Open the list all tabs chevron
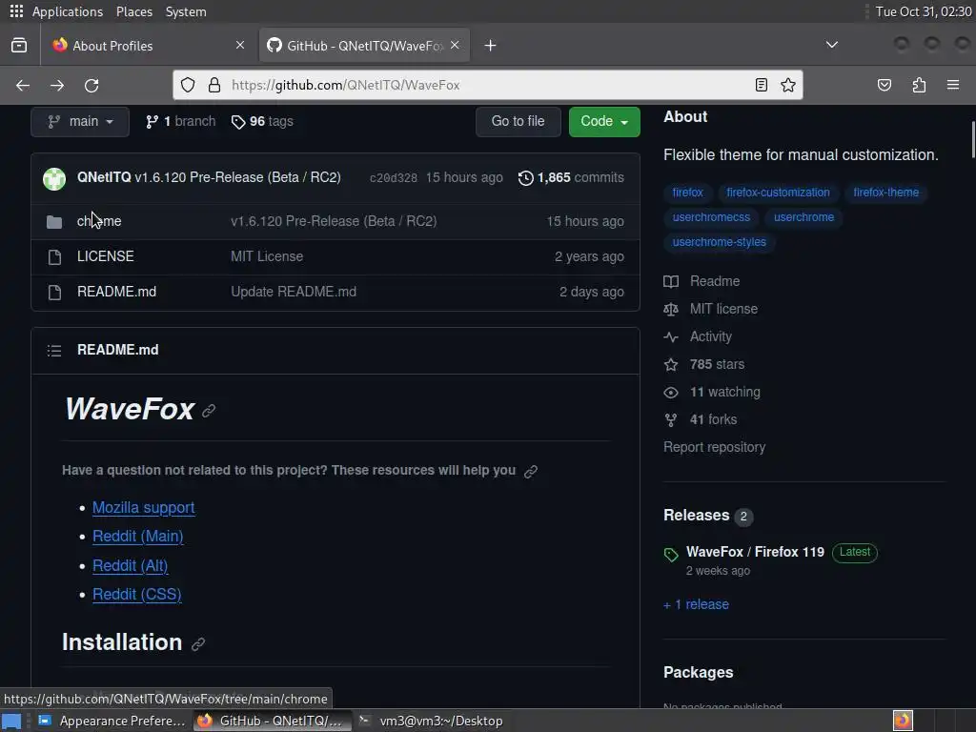Screen dimensions: 976x732 point(831,45)
